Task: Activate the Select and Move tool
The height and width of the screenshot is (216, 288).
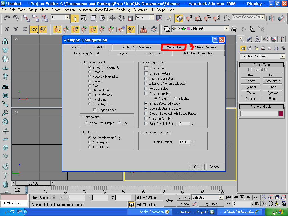Action: tap(112, 18)
